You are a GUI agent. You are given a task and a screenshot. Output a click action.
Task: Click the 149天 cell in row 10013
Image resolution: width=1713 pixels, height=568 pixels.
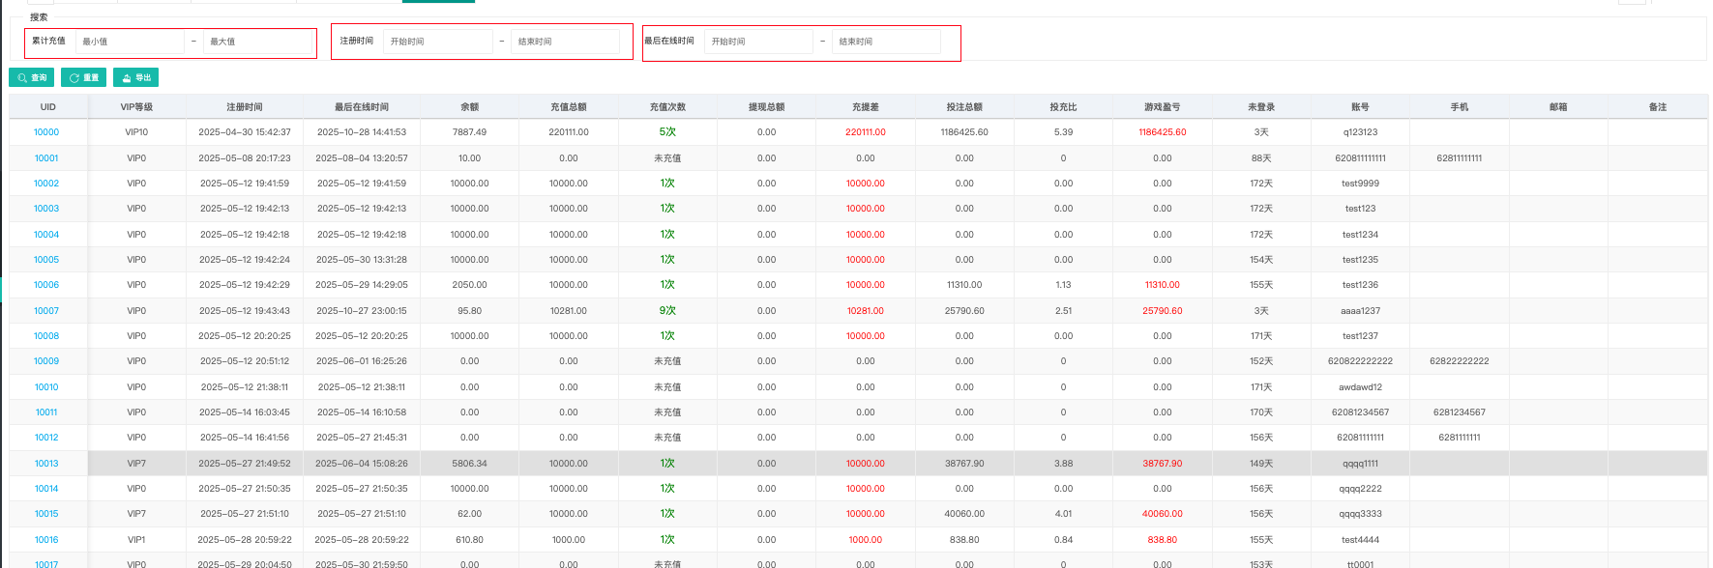(1261, 464)
